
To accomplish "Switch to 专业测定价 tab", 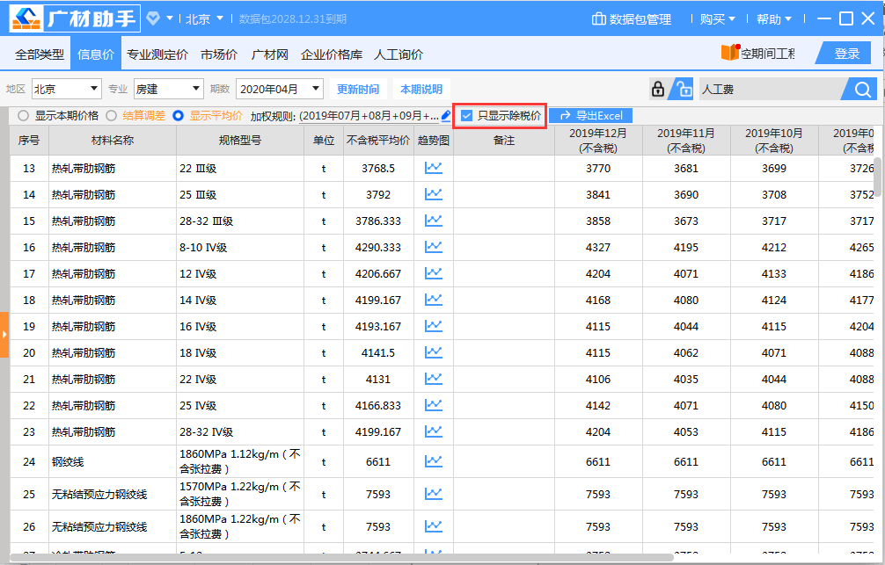I will 157,54.
